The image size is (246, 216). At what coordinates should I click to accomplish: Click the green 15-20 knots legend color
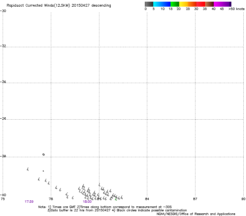[175, 4]
